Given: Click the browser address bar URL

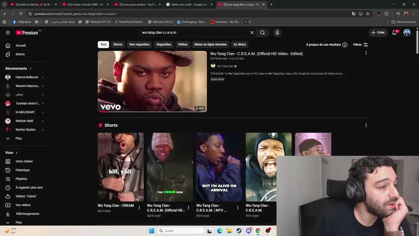Looking at the screenshot, I should [x=76, y=14].
